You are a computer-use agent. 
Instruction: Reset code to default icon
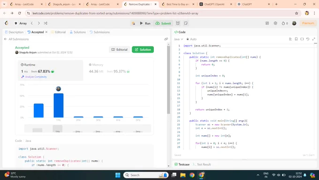(x=308, y=39)
